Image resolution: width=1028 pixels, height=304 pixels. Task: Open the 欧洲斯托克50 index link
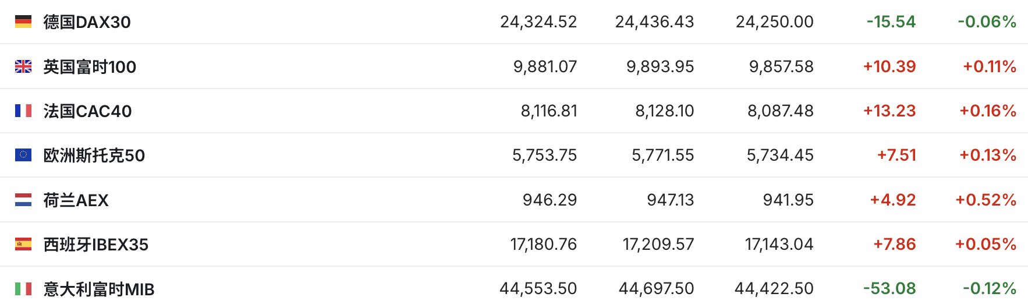94,155
